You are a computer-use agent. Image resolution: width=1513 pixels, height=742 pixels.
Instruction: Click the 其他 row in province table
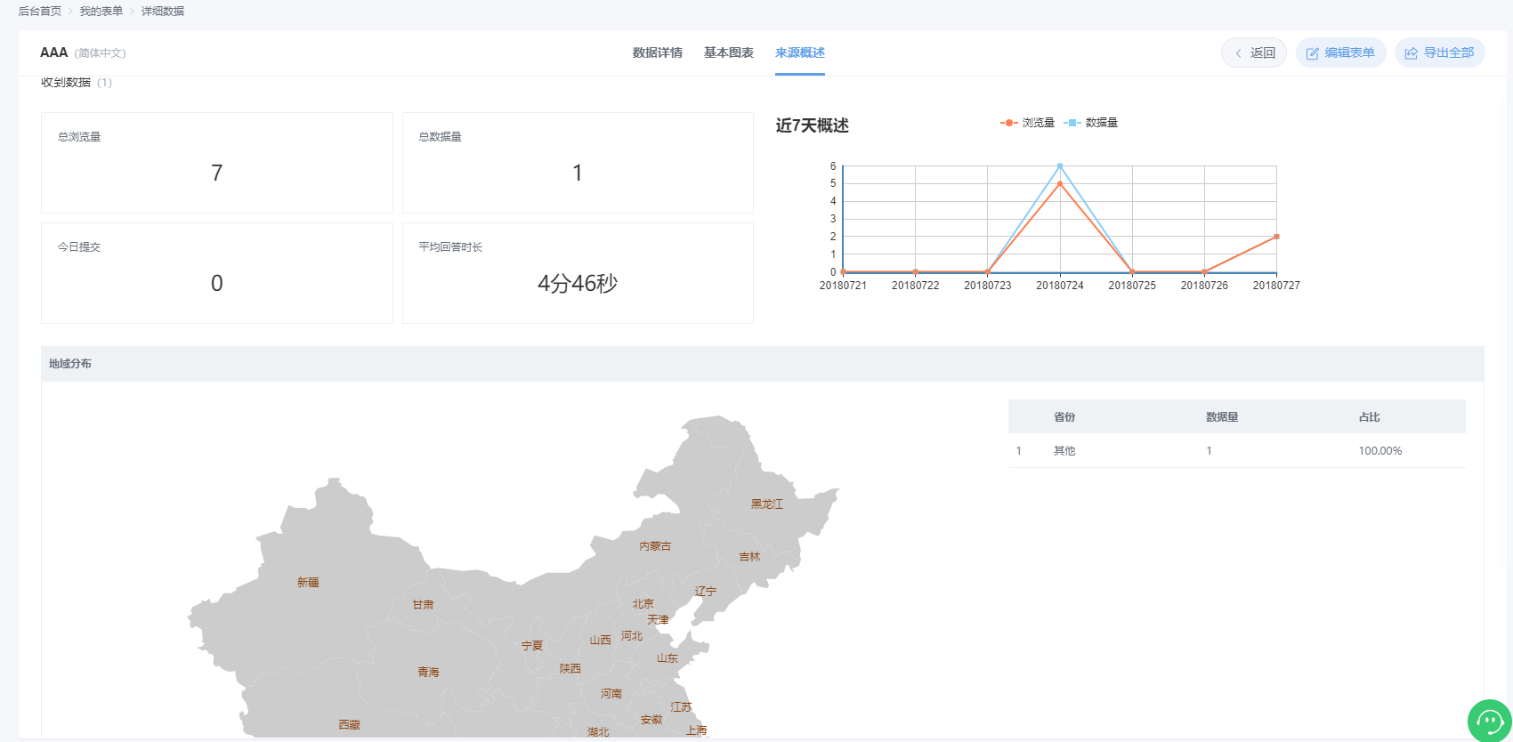pyautogui.click(x=1064, y=451)
